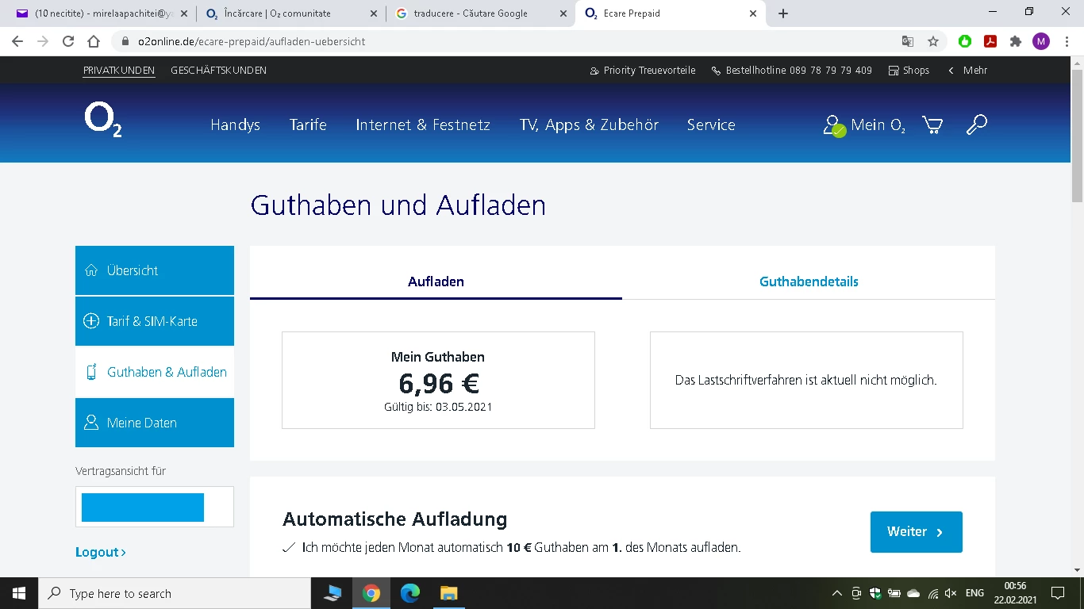Open File Explorer from the taskbar
The height and width of the screenshot is (609, 1084).
tap(448, 593)
